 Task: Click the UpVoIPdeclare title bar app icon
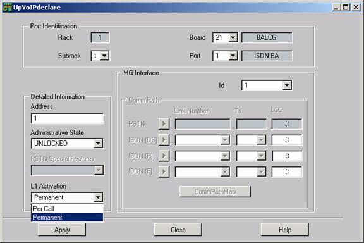pyautogui.click(x=7, y=7)
